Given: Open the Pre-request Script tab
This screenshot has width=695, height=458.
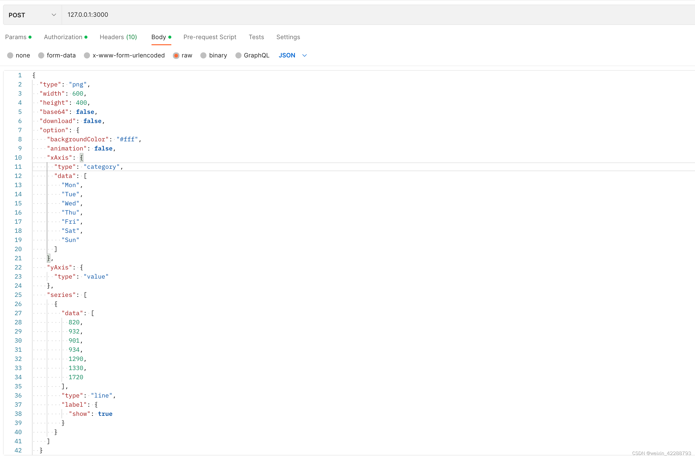Looking at the screenshot, I should click(x=209, y=37).
